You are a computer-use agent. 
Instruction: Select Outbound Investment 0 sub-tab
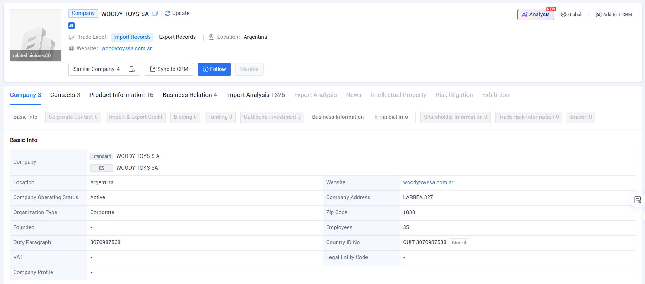point(272,117)
